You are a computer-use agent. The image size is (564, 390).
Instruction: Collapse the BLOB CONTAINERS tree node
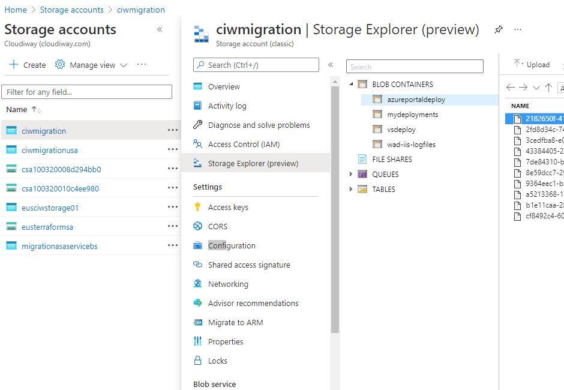pyautogui.click(x=352, y=84)
